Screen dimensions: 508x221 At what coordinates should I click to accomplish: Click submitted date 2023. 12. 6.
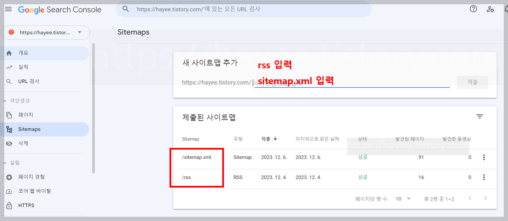tap(274, 157)
